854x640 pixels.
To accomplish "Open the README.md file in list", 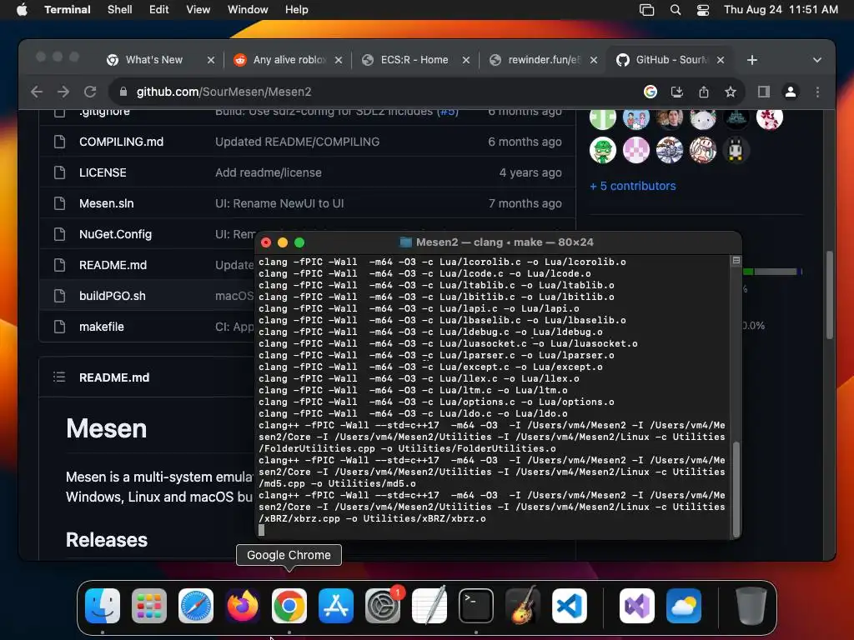I will point(113,265).
